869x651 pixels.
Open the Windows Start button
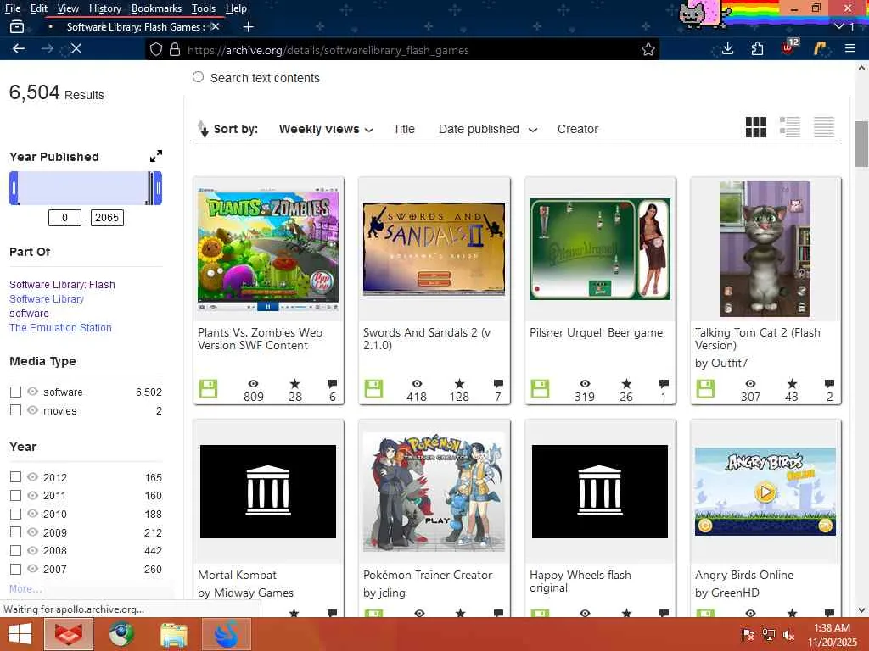click(x=20, y=634)
